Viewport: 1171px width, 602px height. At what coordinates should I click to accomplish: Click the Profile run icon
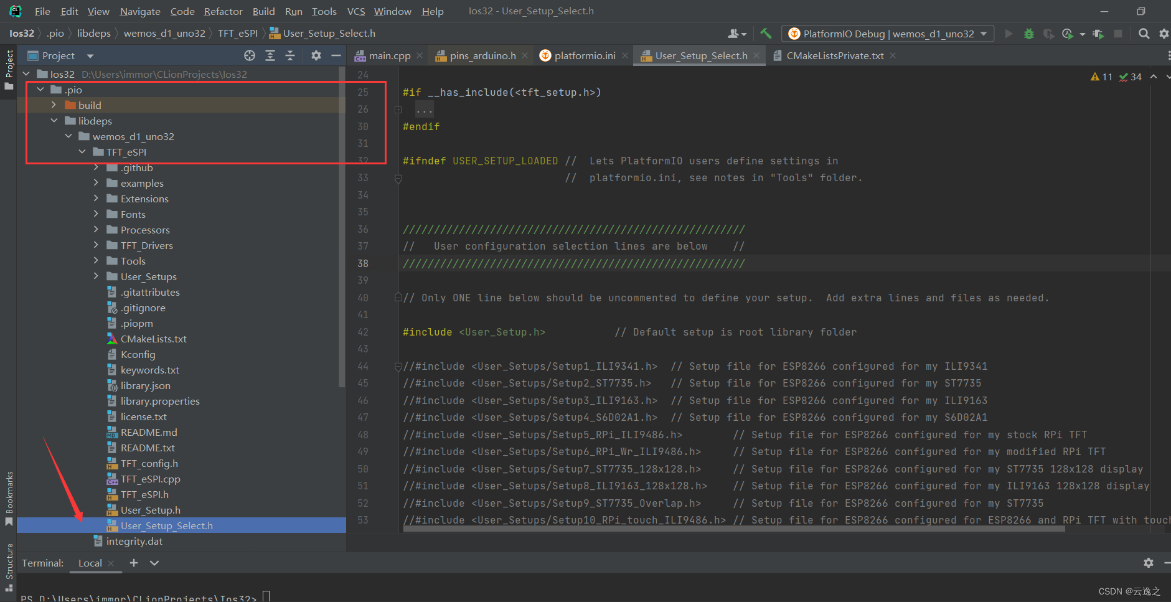1068,34
